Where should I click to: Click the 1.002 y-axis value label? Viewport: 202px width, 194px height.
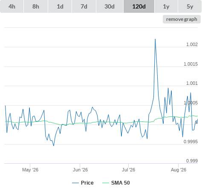pos(192,44)
